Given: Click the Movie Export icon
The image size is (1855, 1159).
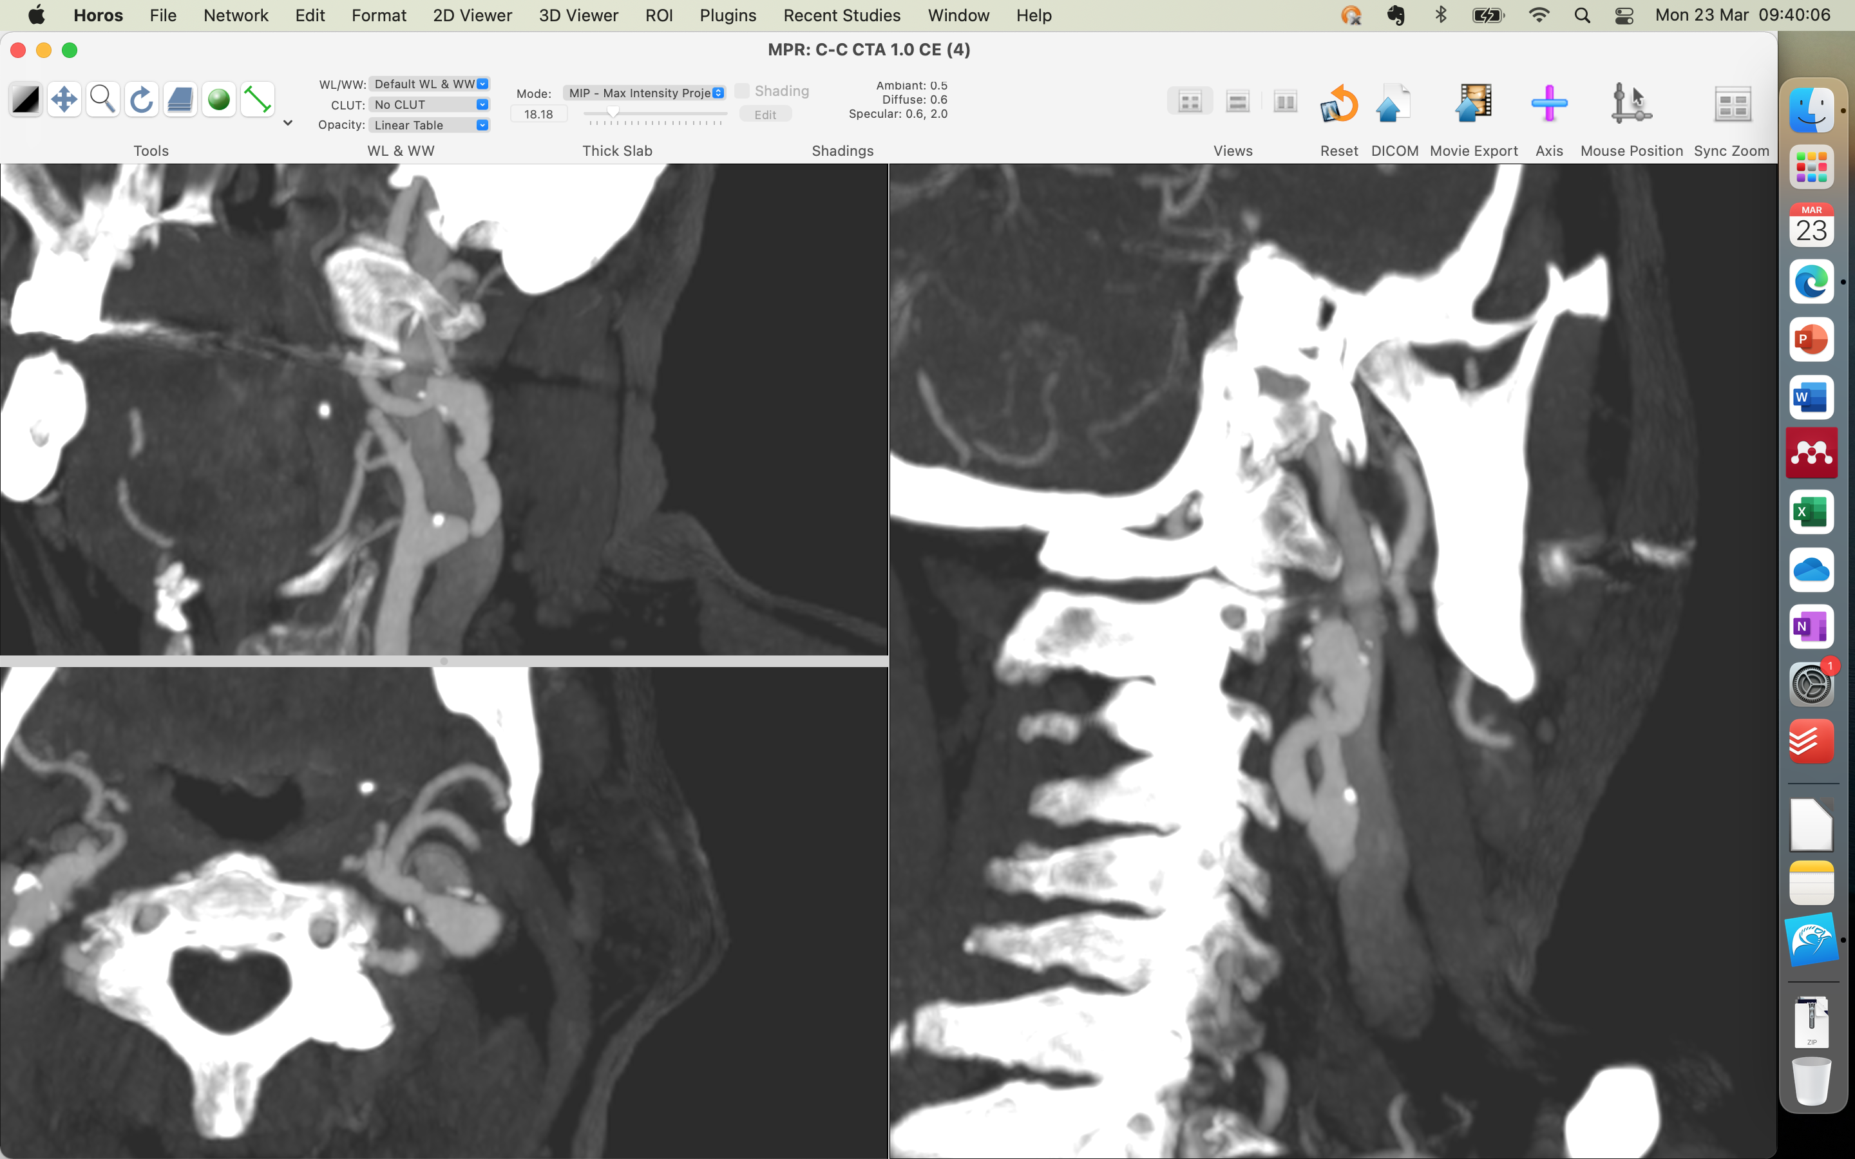Looking at the screenshot, I should click(1472, 104).
